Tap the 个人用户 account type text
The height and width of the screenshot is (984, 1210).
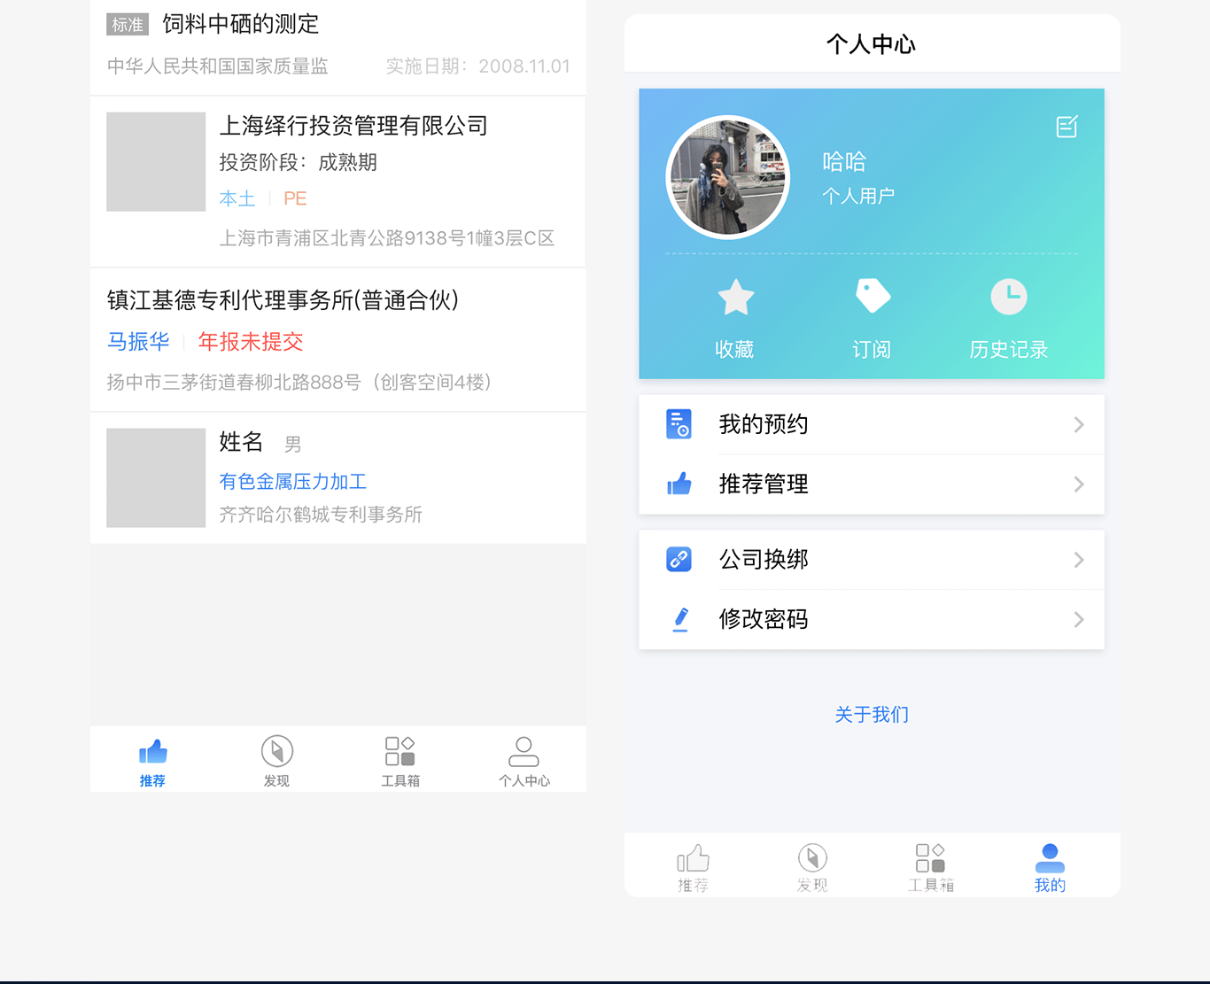pyautogui.click(x=858, y=196)
